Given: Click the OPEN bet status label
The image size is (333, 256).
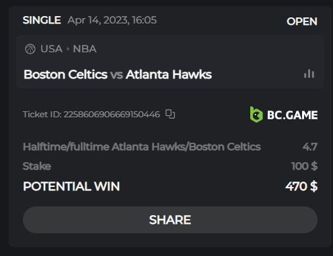Looking at the screenshot, I should click(x=302, y=21).
